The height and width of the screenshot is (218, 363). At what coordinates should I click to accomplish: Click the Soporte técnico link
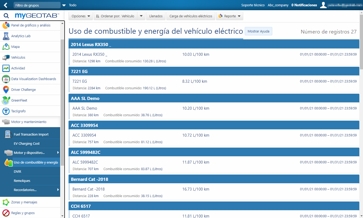tap(253, 5)
